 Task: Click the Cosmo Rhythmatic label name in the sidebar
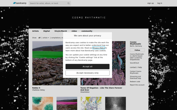coord(135,43)
